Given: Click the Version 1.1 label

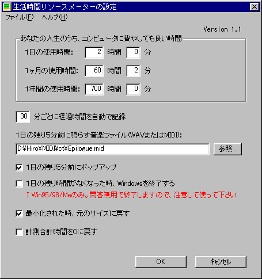Looking at the screenshot, I should (x=222, y=29).
